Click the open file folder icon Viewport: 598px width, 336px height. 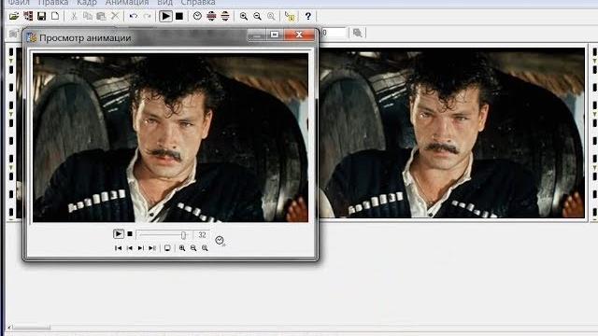point(14,16)
